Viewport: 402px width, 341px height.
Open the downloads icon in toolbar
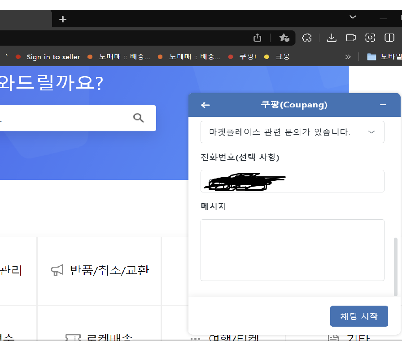(332, 38)
